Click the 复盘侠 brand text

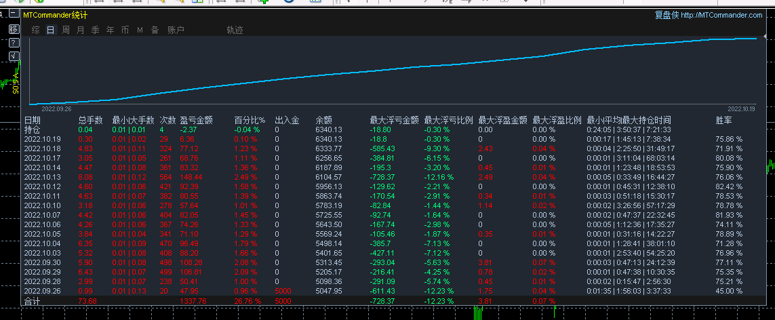(x=667, y=16)
